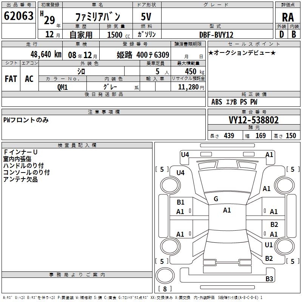Select the U1 damage mark on diagram
Image resolution: width=302 pixels, height=302 pixels.
[x=268, y=245]
